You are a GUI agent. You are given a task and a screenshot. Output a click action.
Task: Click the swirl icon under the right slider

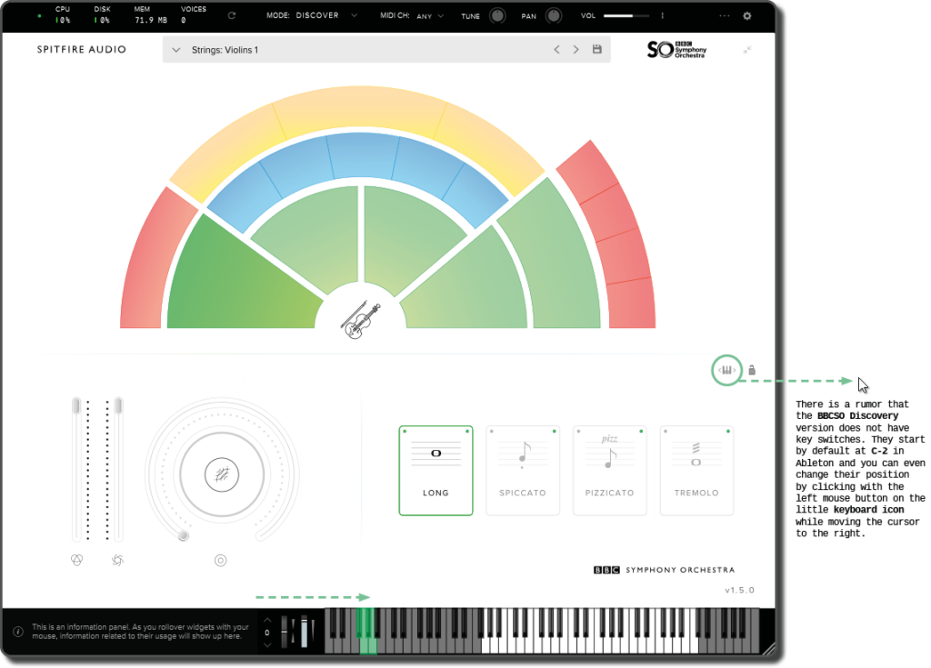pos(117,560)
